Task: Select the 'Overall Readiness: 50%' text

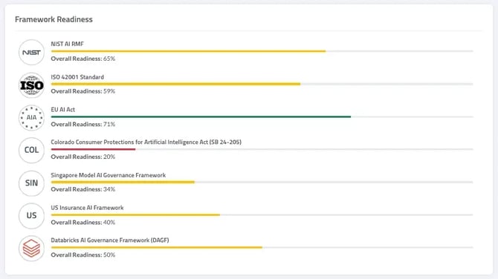Action: point(83,255)
